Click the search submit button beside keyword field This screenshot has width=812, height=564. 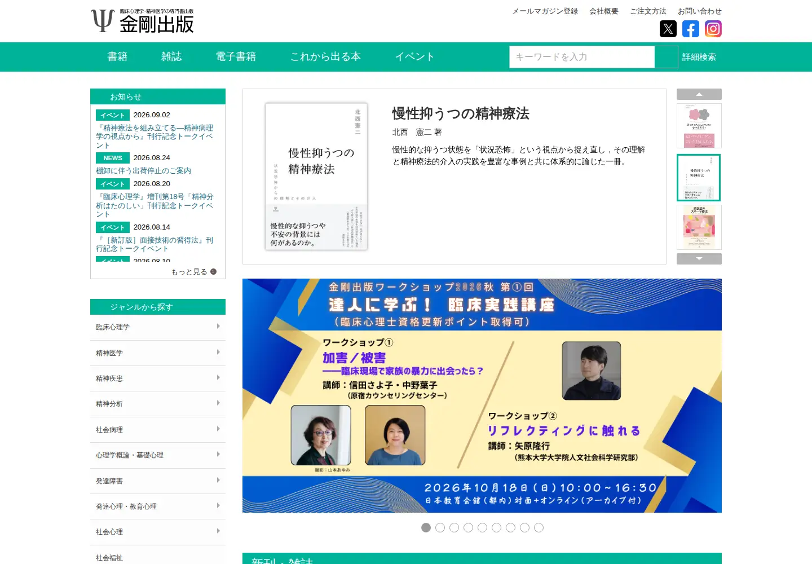[667, 57]
